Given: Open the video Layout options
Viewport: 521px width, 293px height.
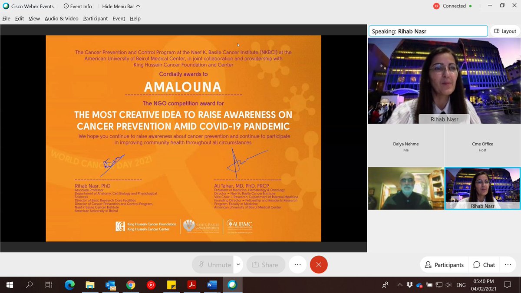Looking at the screenshot, I should pyautogui.click(x=505, y=31).
